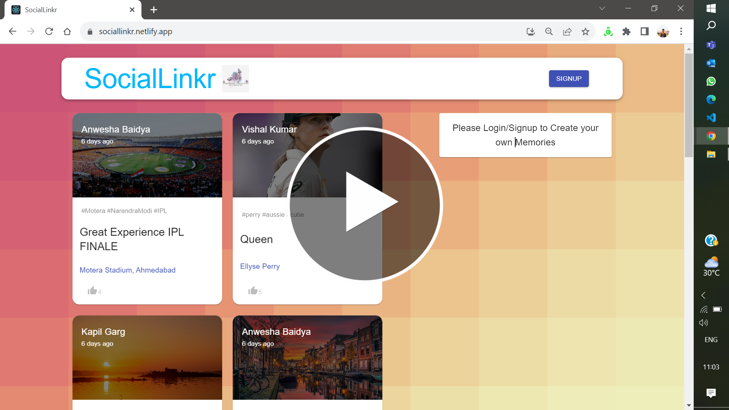Open the Motera Stadium, Ahmedabad link

coord(128,270)
